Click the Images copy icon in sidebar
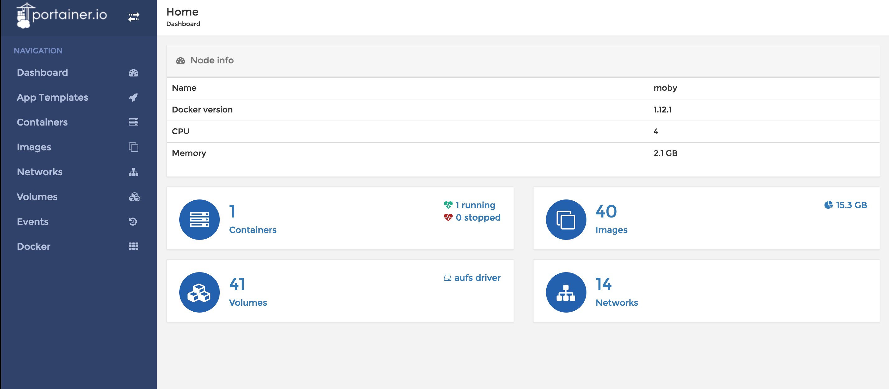Screen dimensions: 889x389 click(134, 147)
